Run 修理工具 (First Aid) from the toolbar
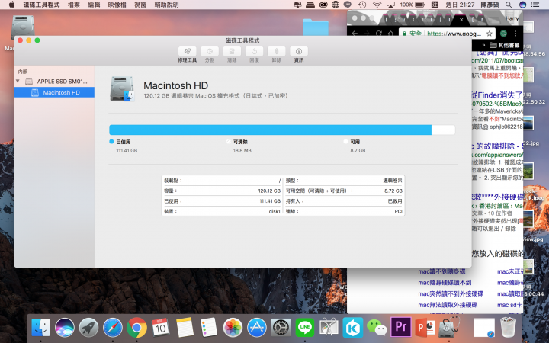The width and height of the screenshot is (549, 343). [187, 52]
